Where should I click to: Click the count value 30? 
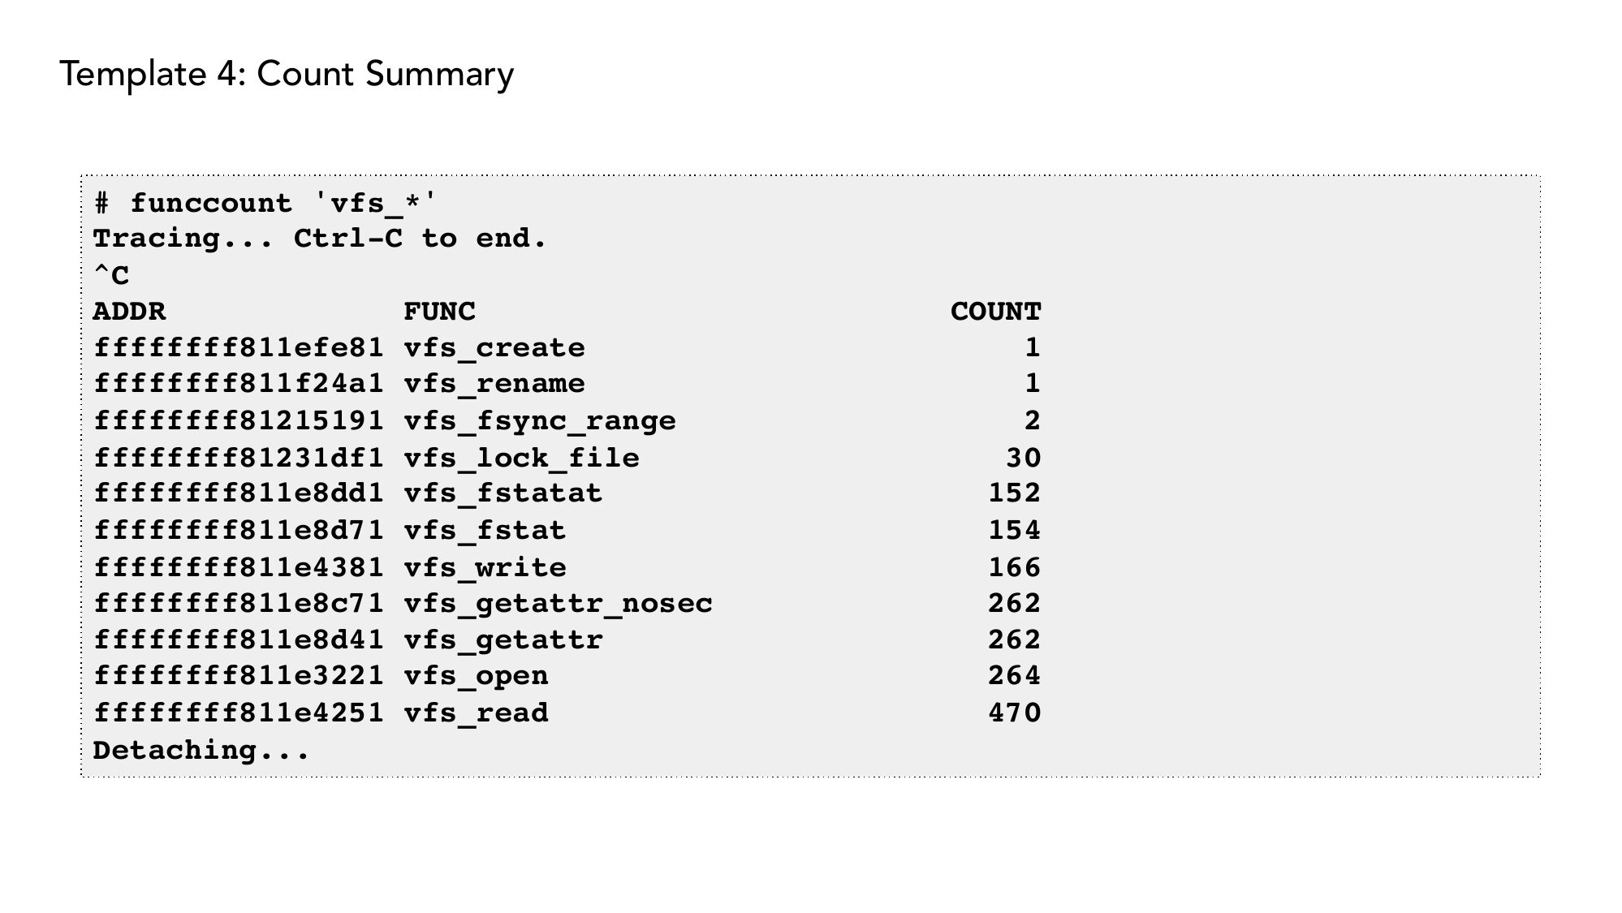1023,458
